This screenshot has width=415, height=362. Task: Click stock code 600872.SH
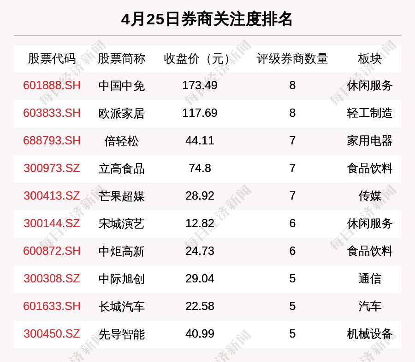[x=52, y=251]
